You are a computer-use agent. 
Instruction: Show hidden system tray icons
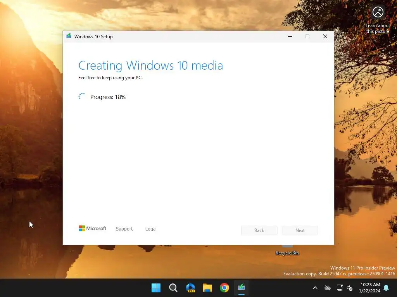click(x=315, y=288)
